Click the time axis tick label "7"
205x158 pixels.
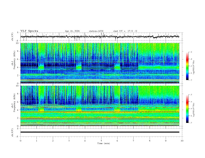(x=134, y=141)
